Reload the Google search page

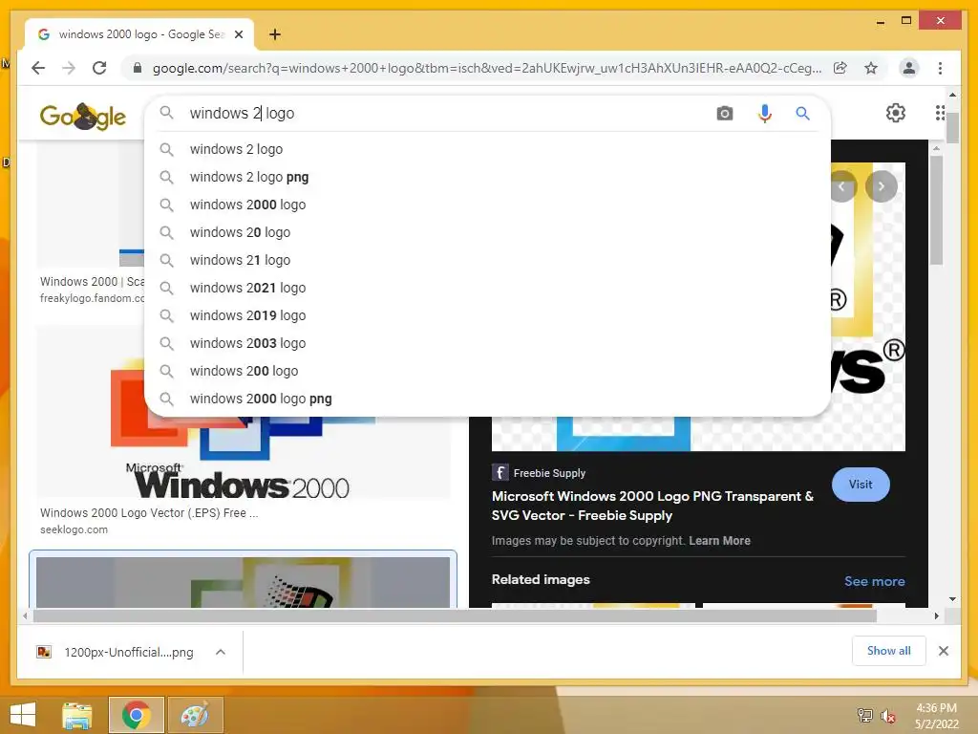tap(99, 68)
